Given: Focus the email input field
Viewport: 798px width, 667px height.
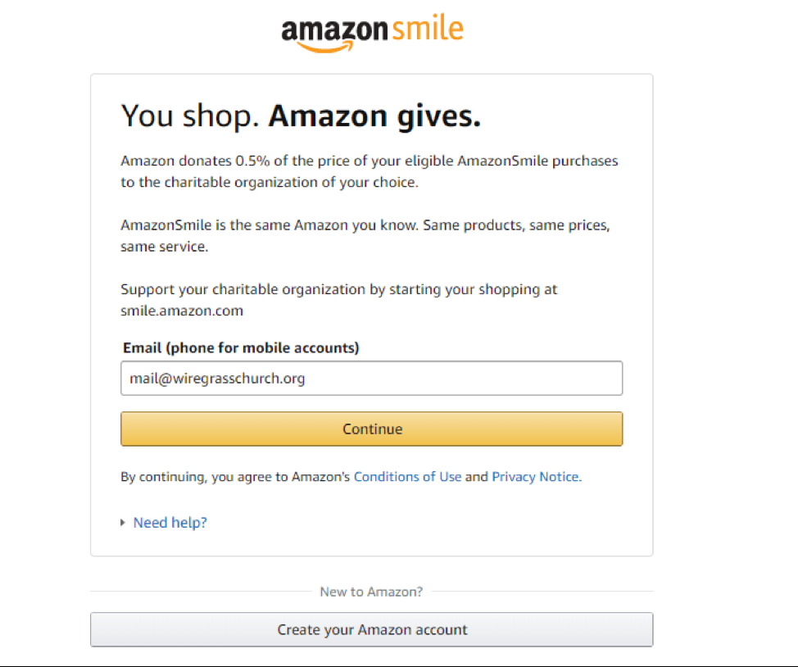Looking at the screenshot, I should coord(371,379).
